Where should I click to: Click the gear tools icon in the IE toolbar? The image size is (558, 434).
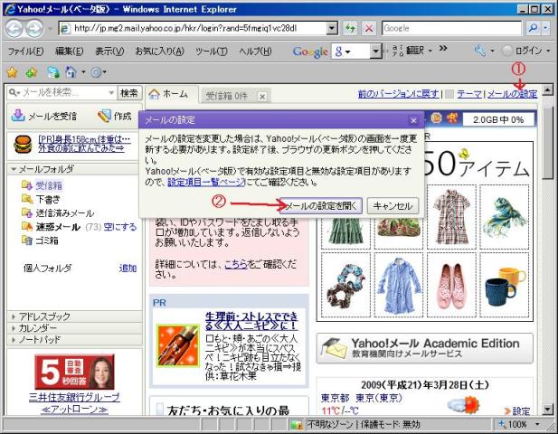(96, 72)
